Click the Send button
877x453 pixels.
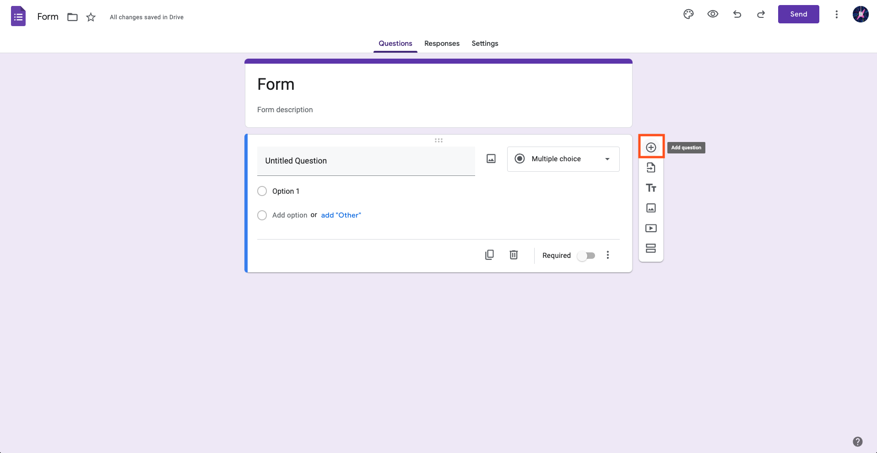coord(798,14)
